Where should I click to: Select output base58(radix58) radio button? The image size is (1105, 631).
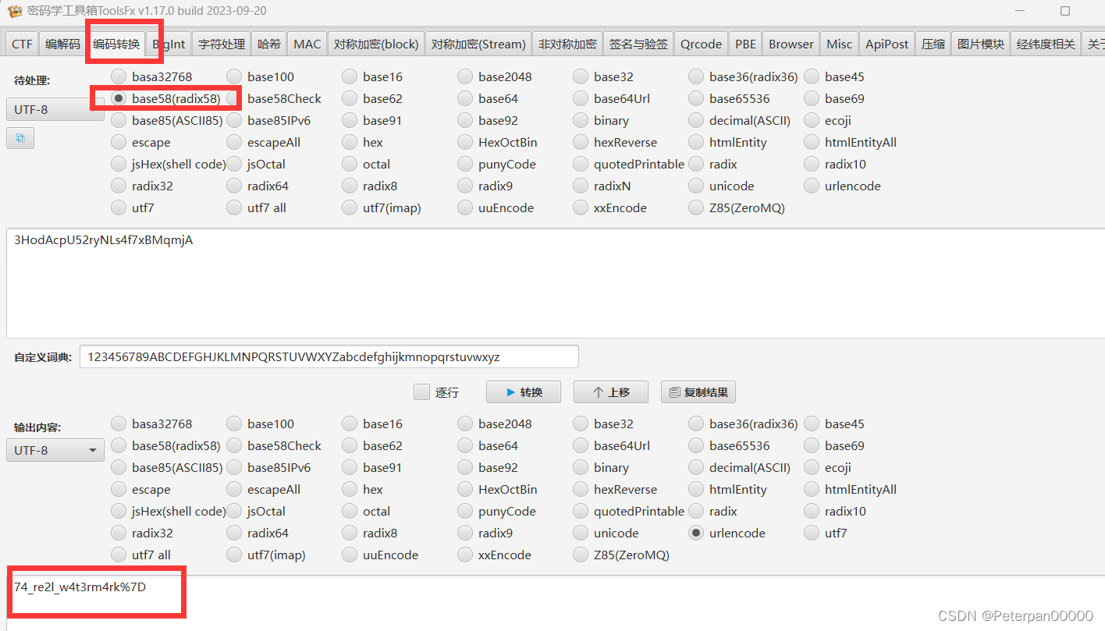(119, 445)
